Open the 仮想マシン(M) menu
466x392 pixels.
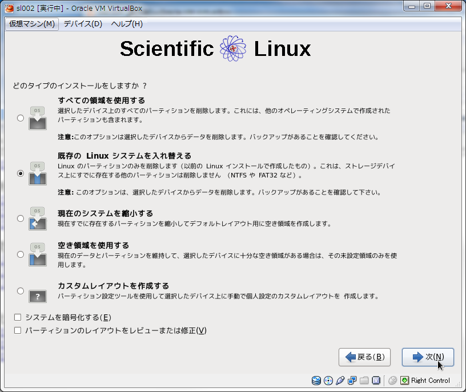coord(32,24)
